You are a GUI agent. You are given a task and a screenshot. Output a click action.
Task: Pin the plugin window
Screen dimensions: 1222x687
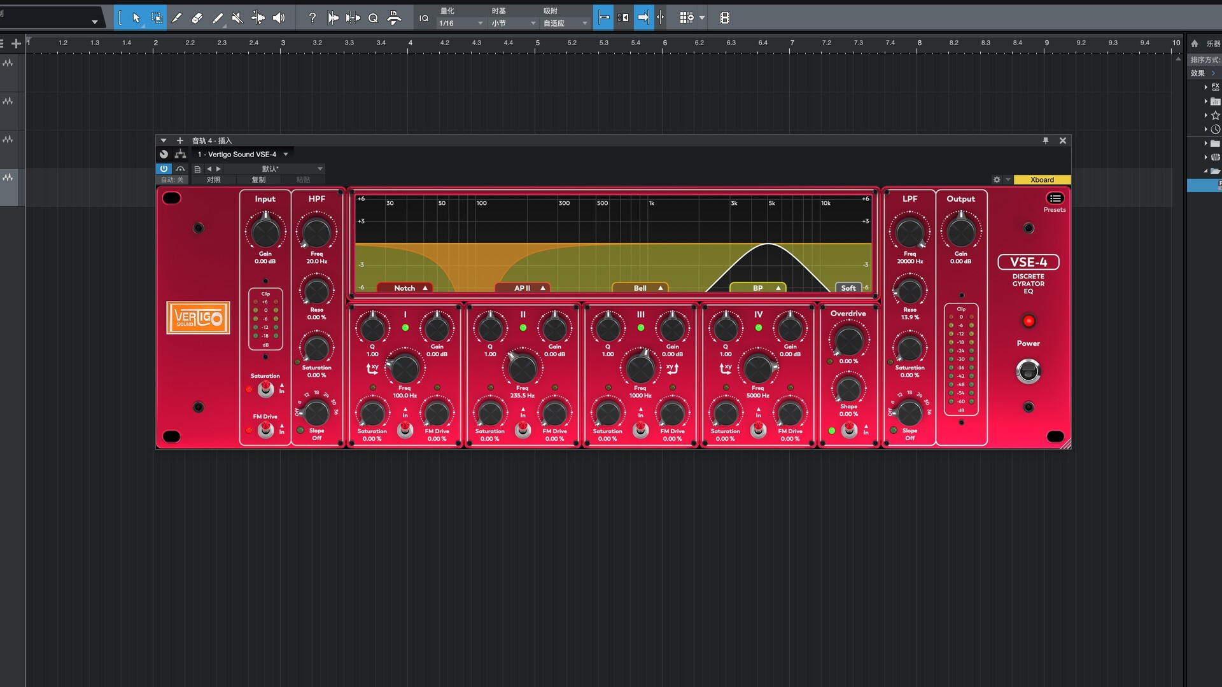point(1045,141)
